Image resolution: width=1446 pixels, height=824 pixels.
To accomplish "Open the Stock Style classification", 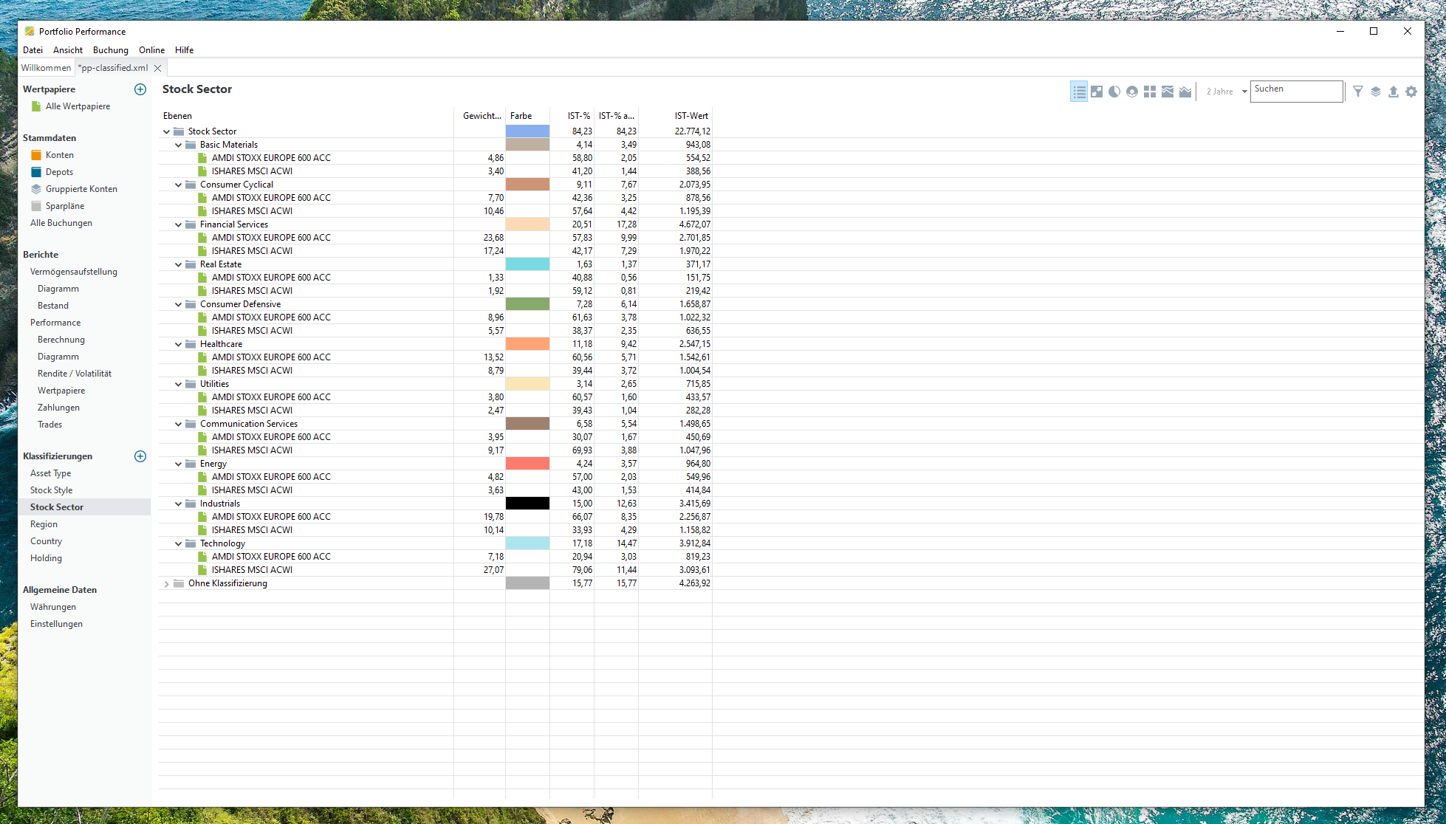I will point(51,490).
